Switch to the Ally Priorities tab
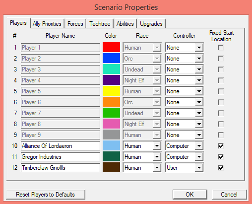The image size is (252, 204). (x=47, y=24)
